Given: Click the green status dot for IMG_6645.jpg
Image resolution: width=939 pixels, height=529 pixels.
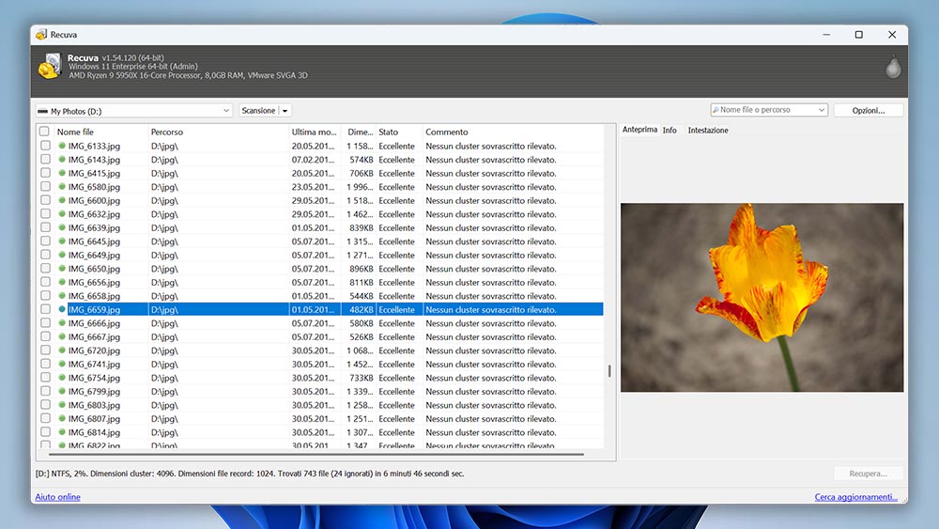Looking at the screenshot, I should pyautogui.click(x=62, y=241).
